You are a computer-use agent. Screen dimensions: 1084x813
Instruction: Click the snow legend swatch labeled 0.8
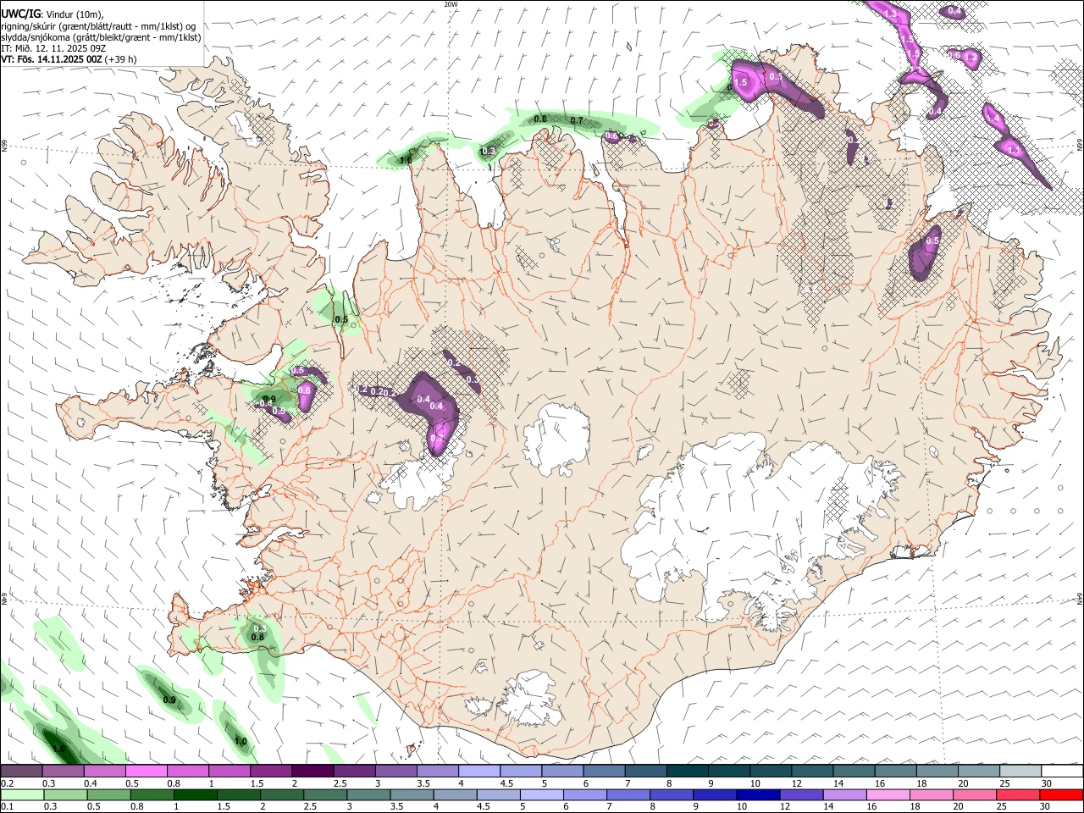[188, 772]
